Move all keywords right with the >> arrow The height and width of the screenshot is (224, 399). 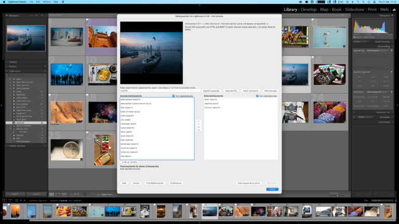coord(198,127)
